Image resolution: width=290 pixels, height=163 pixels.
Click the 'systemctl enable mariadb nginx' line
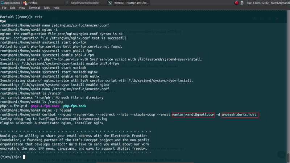click(50, 76)
